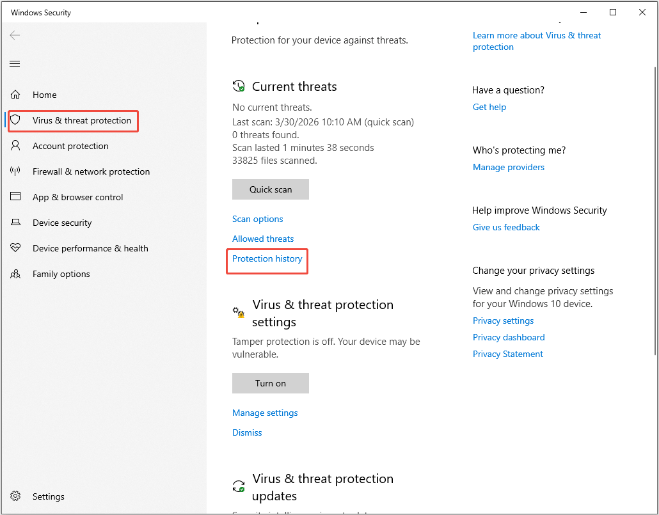Click the back arrow icon
The image size is (659, 515).
(15, 35)
